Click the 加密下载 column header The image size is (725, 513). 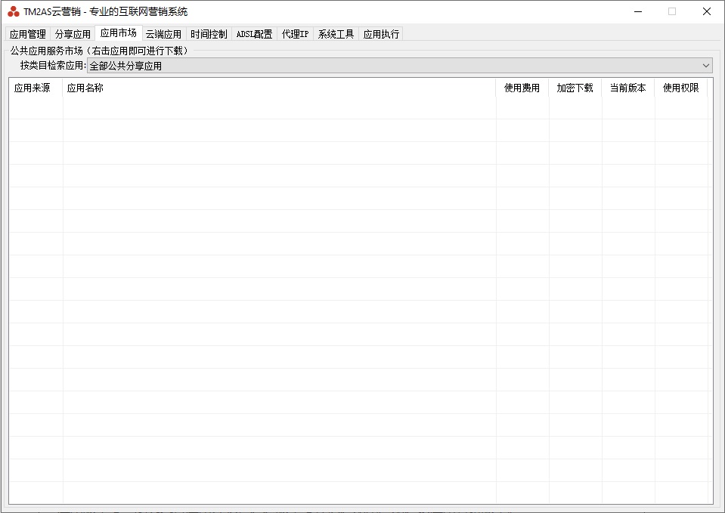tap(575, 88)
